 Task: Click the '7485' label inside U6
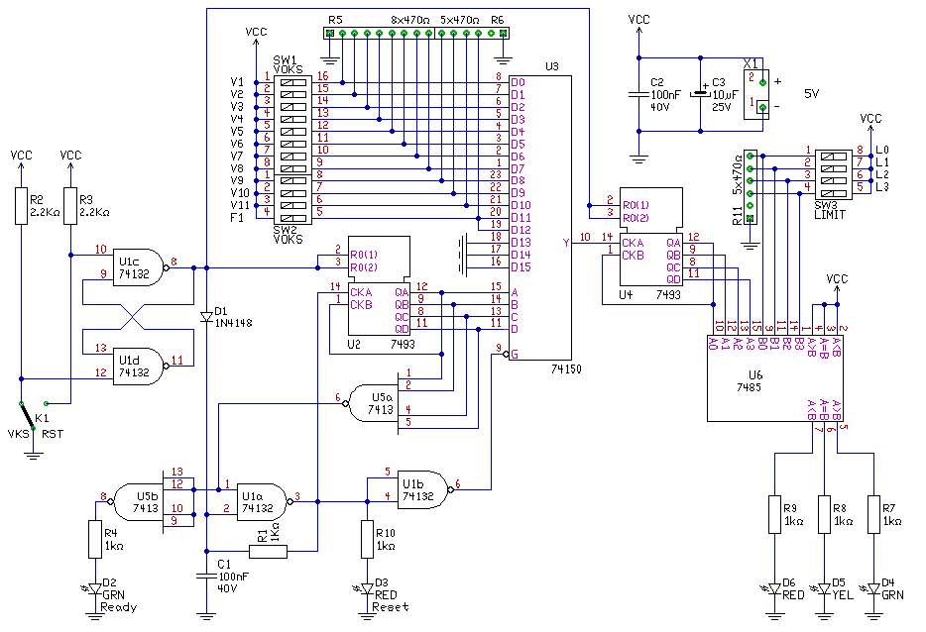pos(749,387)
